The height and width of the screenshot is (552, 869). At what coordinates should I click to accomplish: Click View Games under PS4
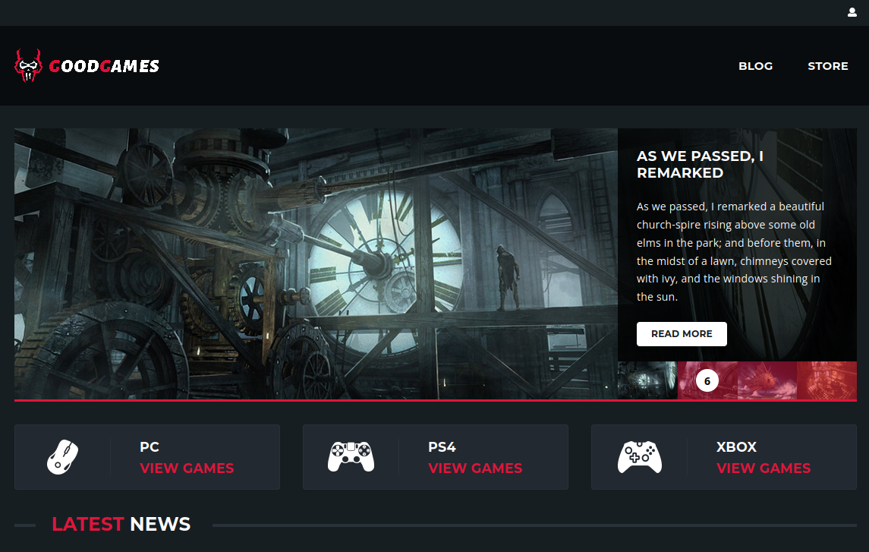tap(475, 468)
